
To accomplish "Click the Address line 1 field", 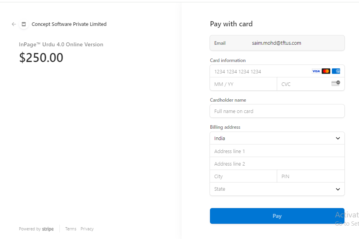I will (x=277, y=151).
